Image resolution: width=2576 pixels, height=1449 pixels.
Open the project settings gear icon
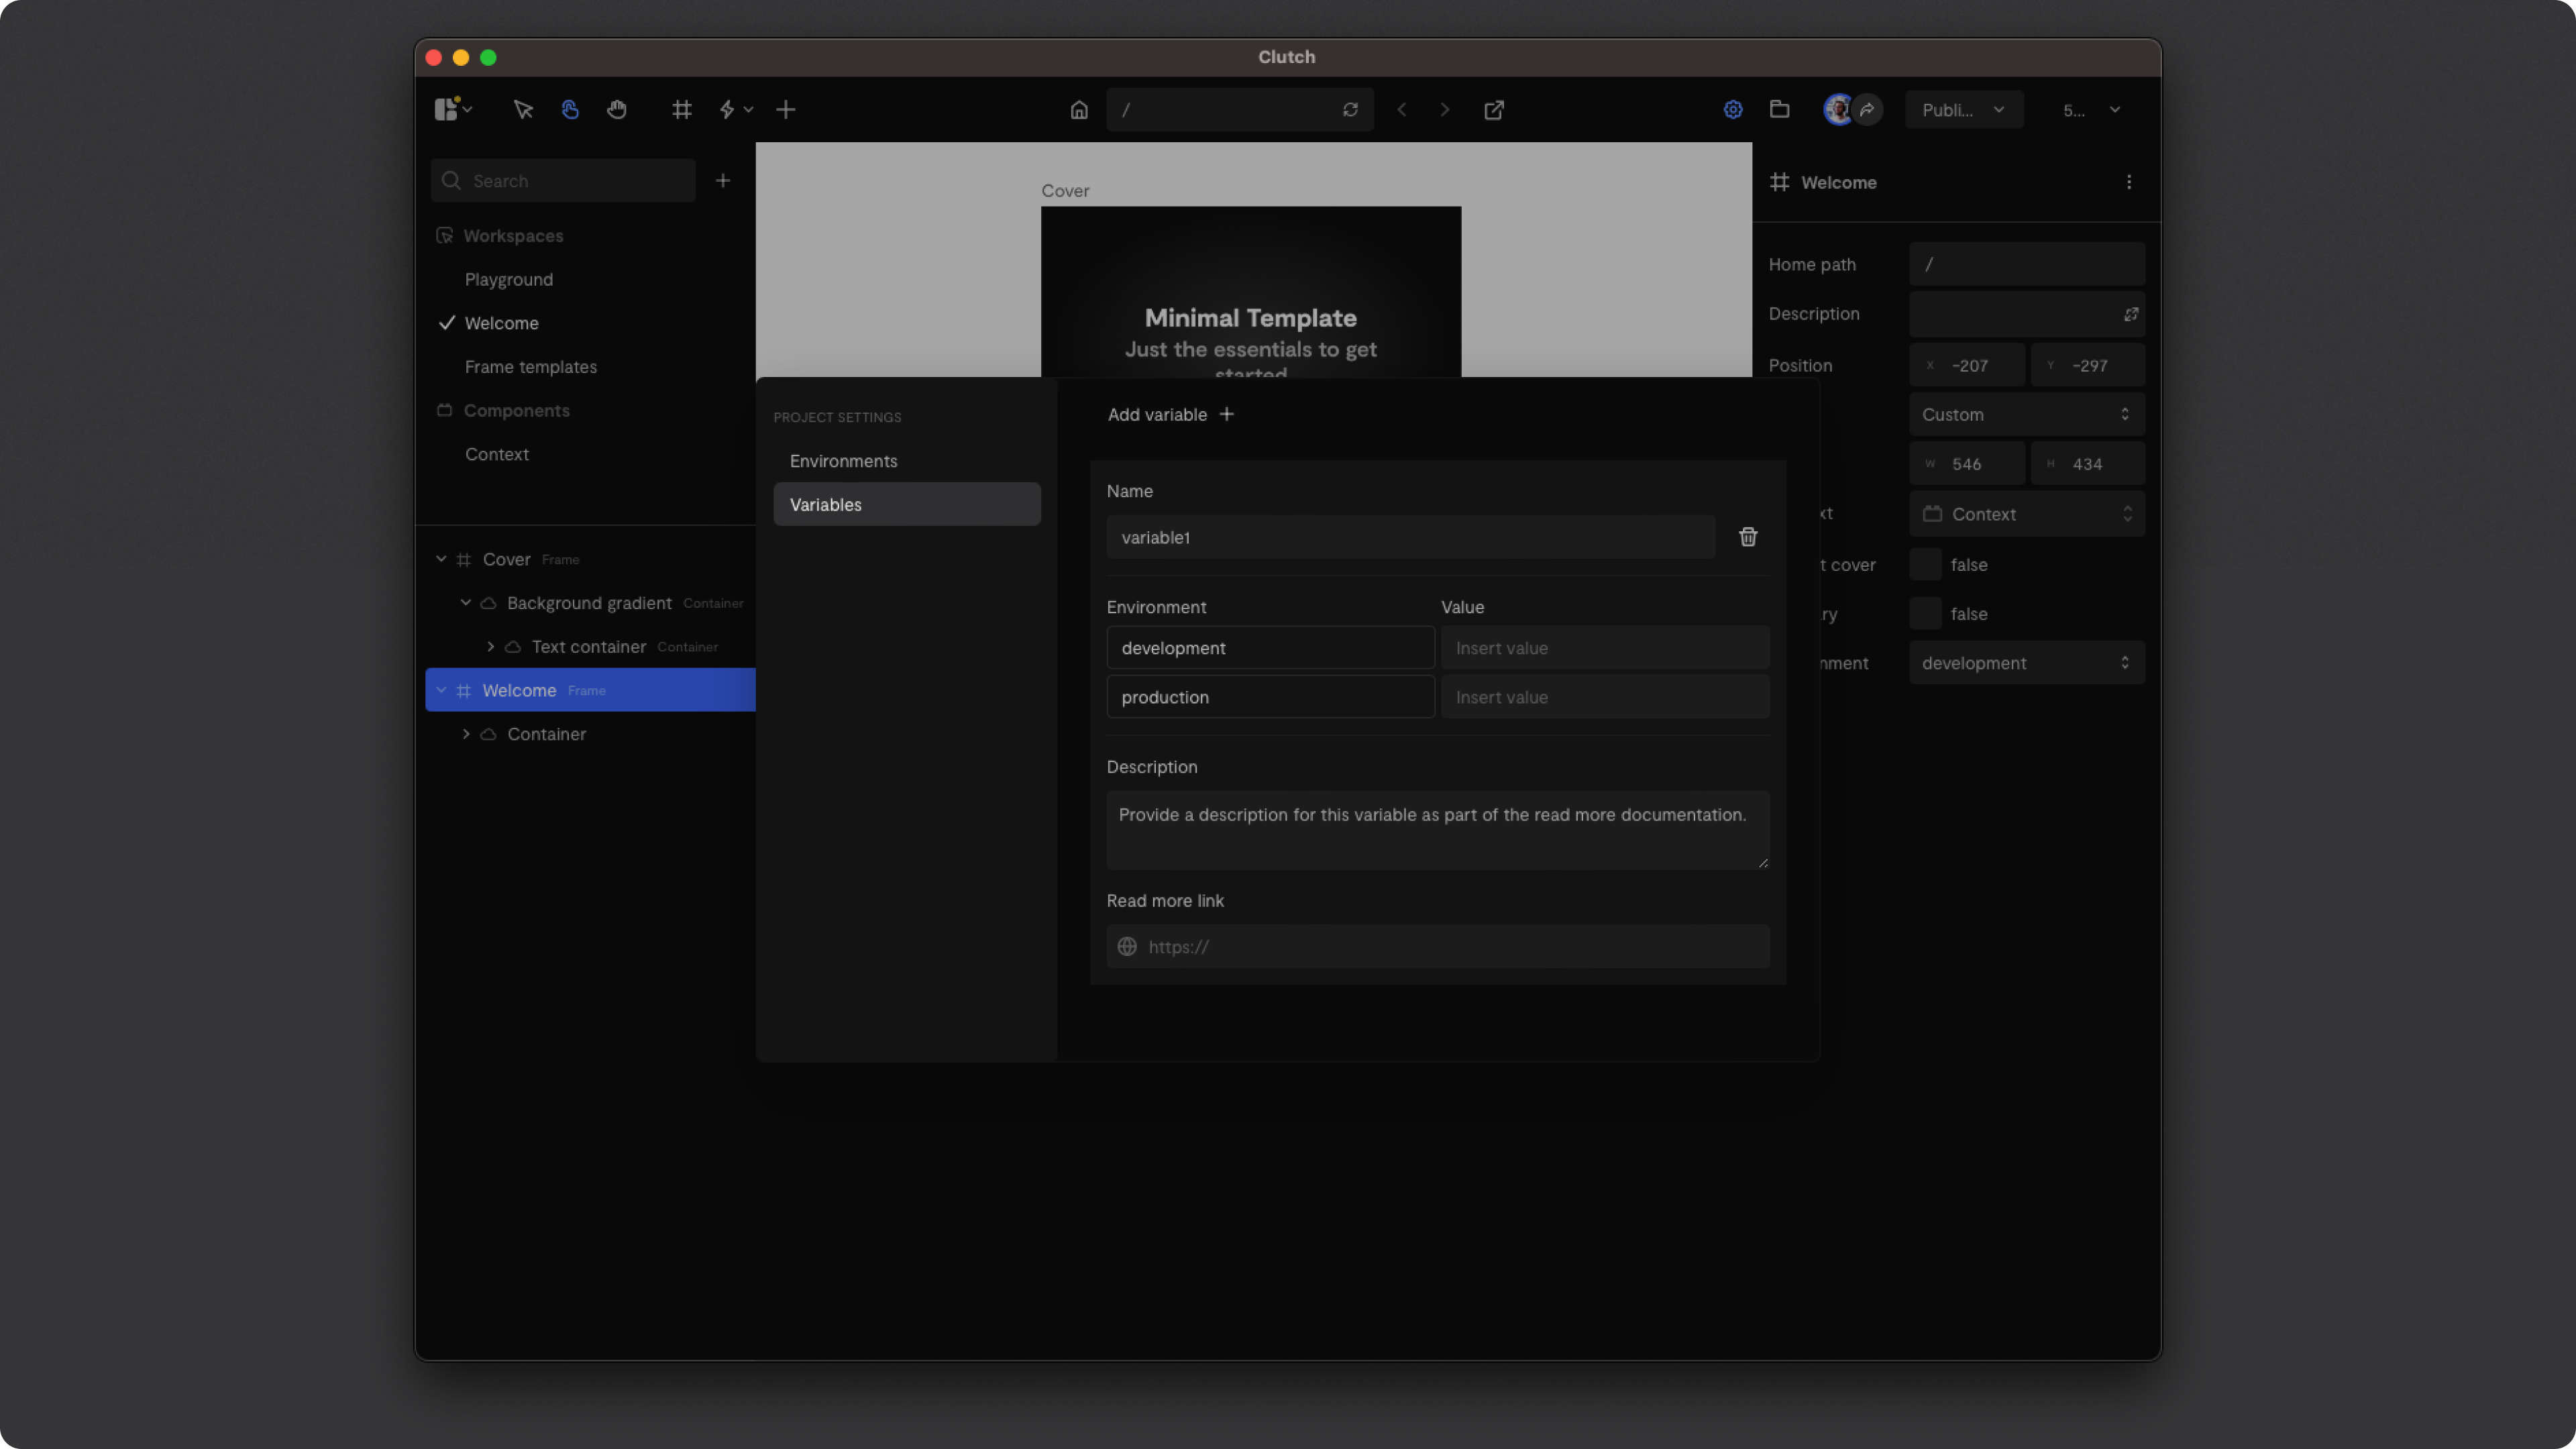[1733, 110]
